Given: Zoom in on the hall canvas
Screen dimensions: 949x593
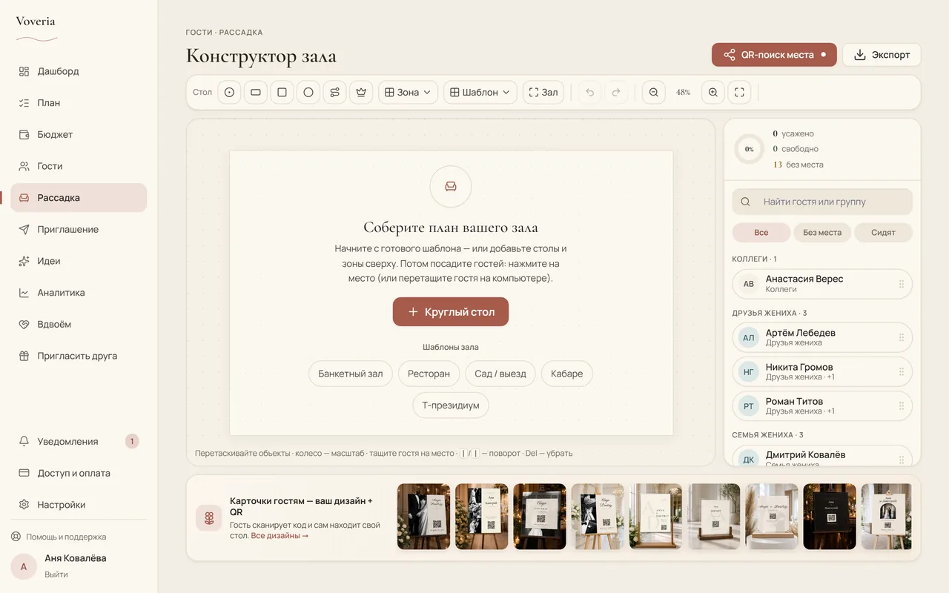Looking at the screenshot, I should pos(712,93).
